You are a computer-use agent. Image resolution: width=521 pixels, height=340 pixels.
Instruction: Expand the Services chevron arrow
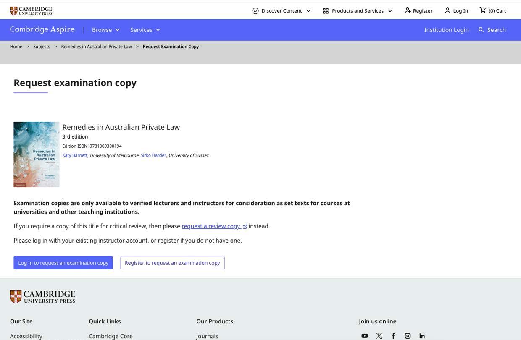click(158, 30)
